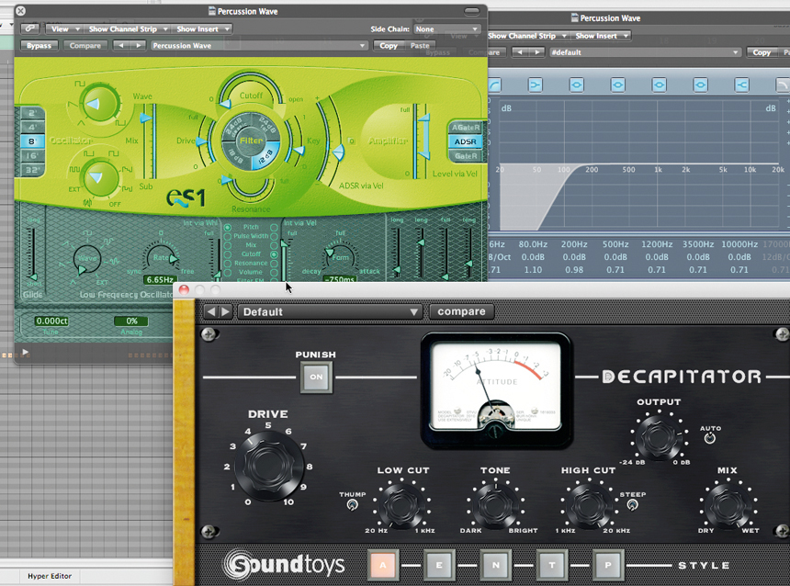The width and height of the screenshot is (790, 586).
Task: Click the Compare button in ES1 window
Action: tap(85, 45)
